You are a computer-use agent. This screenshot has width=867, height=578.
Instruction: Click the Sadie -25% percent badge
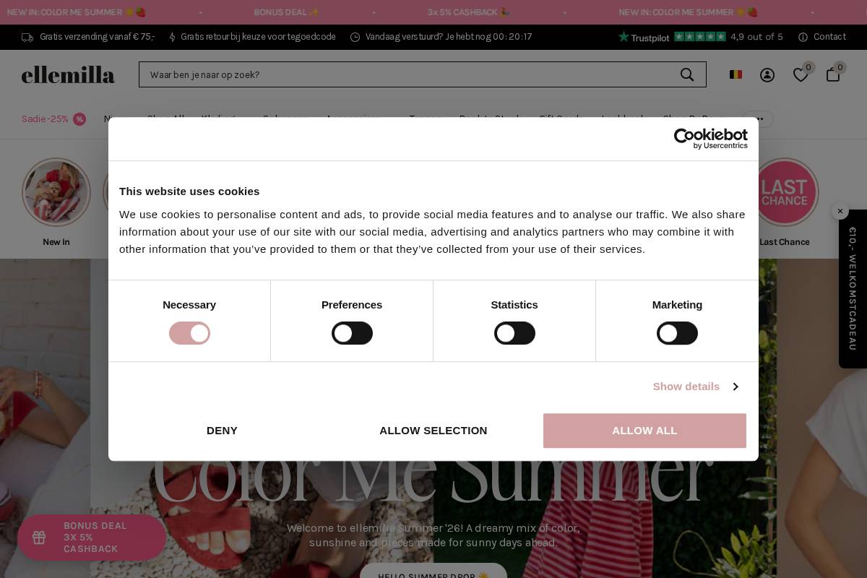click(79, 119)
